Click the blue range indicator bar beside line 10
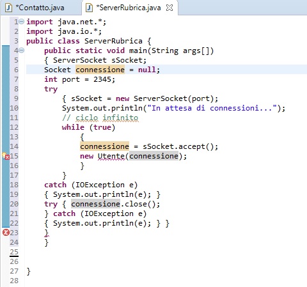Viewport: 307px width, 287px height. 6,108
